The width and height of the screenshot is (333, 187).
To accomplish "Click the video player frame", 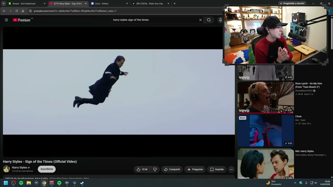I will (119, 92).
